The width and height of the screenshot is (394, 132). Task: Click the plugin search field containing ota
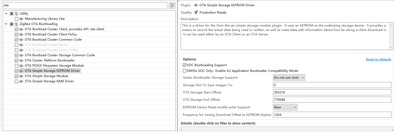tap(85, 5)
